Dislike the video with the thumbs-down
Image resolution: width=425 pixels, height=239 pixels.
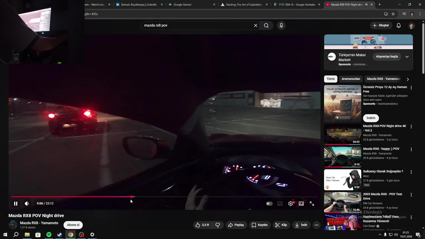(x=218, y=225)
